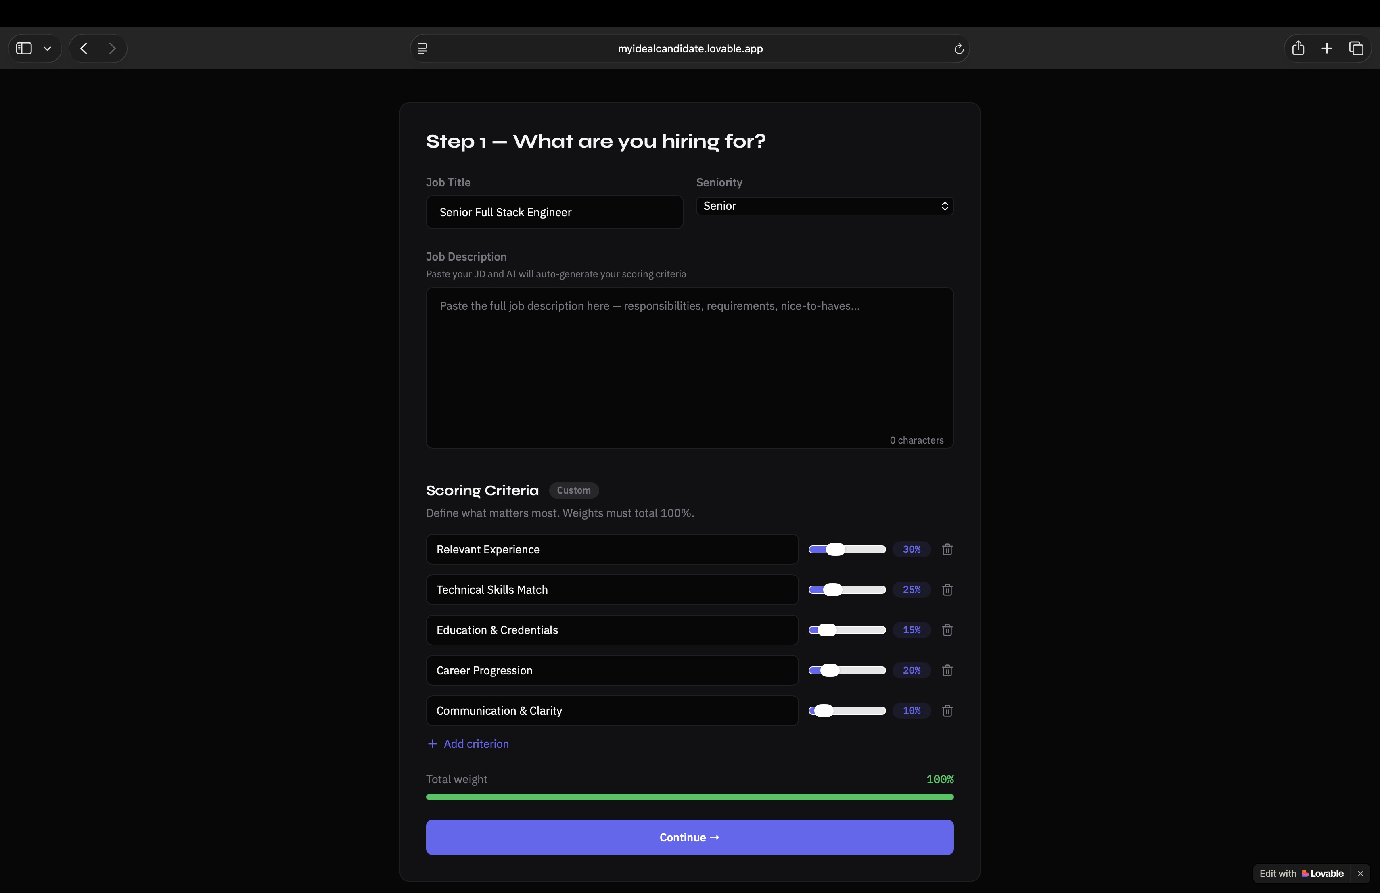The height and width of the screenshot is (893, 1380).
Task: Toggle the browser sidebar
Action: click(x=24, y=49)
